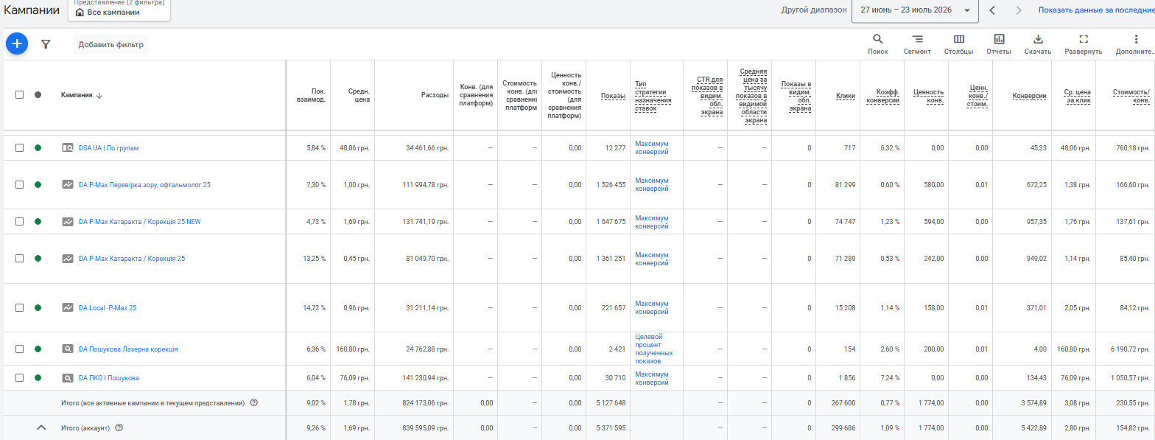The height and width of the screenshot is (440, 1155).
Task: Open campaign DSA UA | По групам
Action: [x=108, y=147]
